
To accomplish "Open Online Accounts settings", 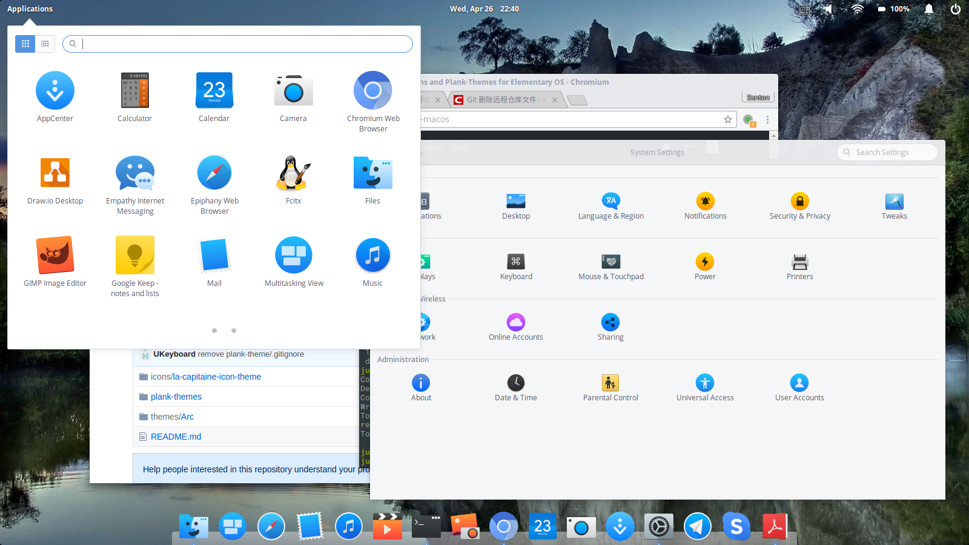I will [x=516, y=328].
